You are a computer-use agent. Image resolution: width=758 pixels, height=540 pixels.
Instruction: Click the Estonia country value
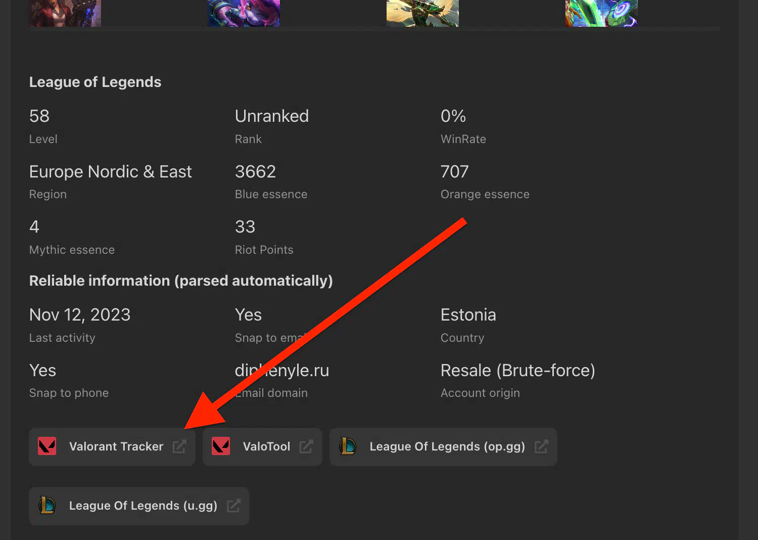click(468, 315)
